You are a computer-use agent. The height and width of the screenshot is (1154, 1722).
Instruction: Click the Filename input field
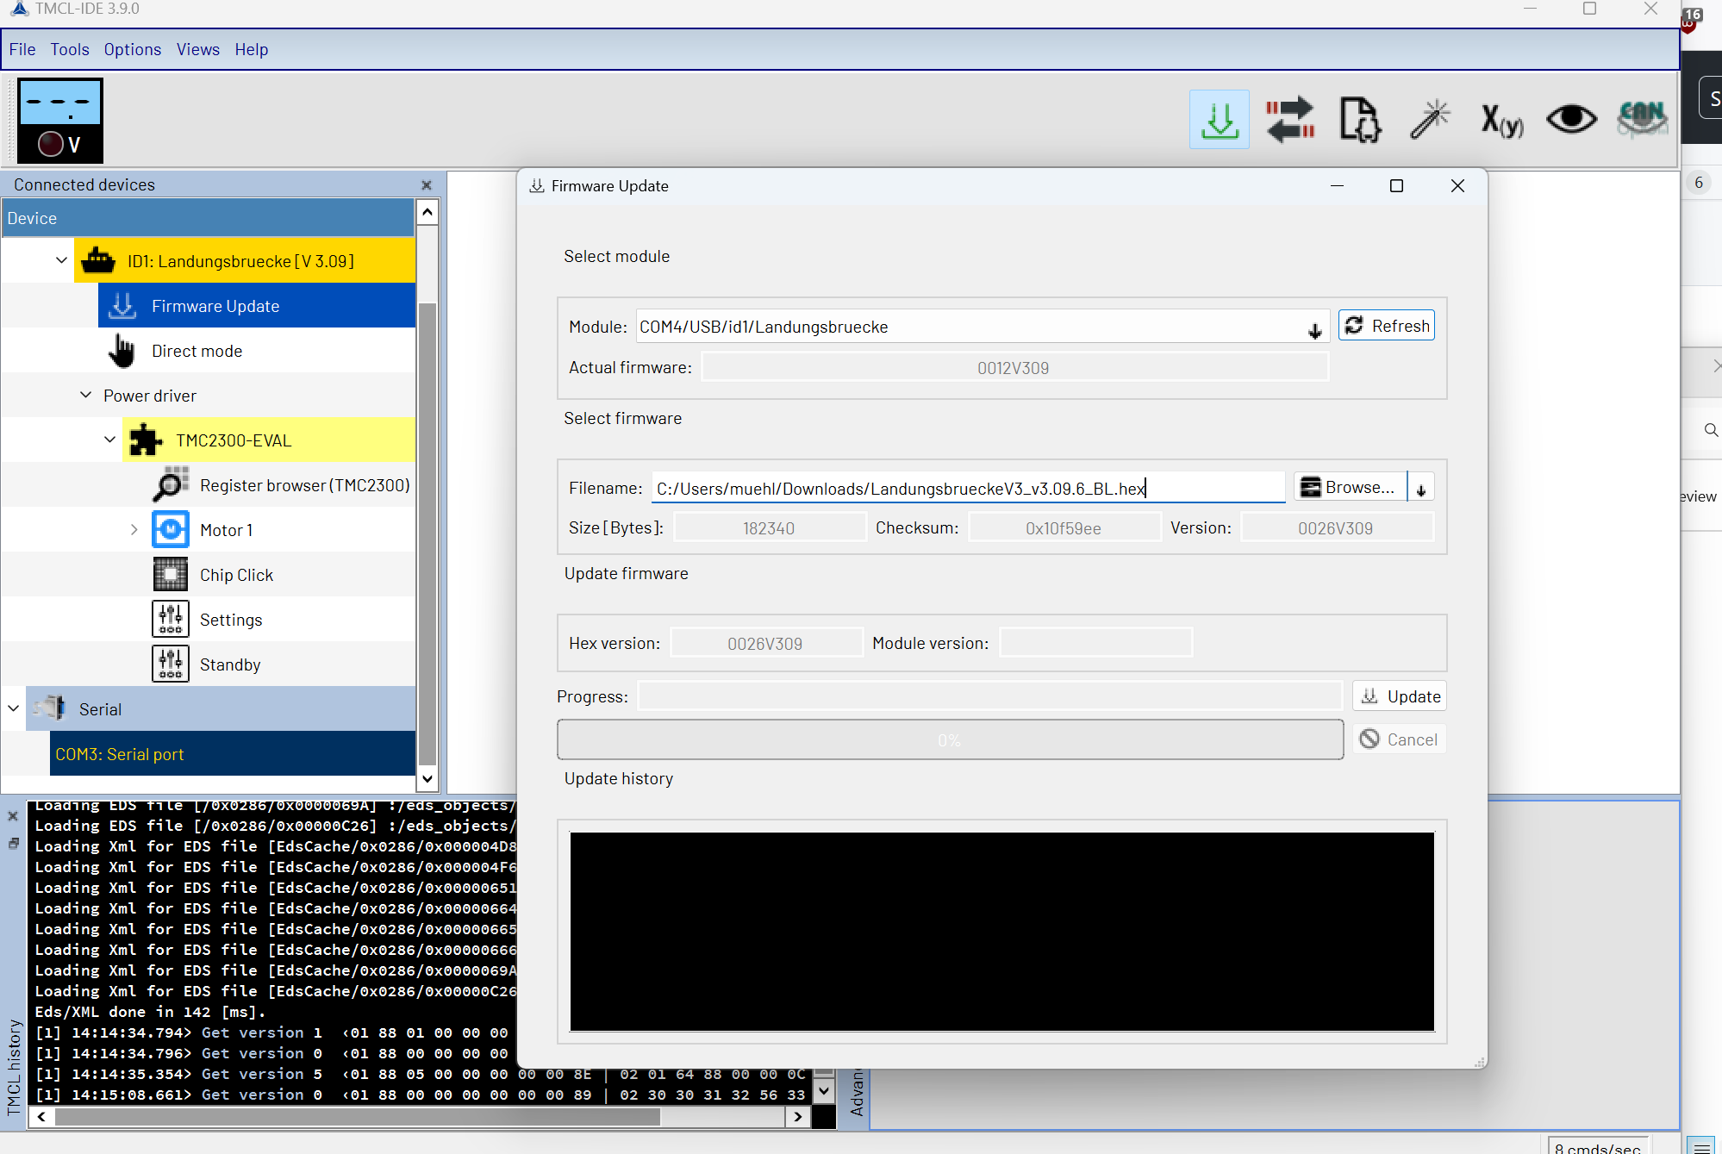968,488
